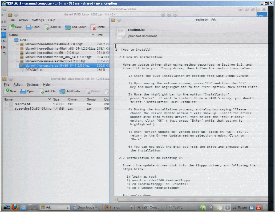Sort by Size column in lower Ark window
The height and width of the screenshot is (212, 275).
pyautogui.click(x=59, y=99)
